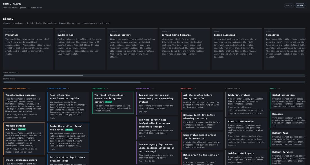Screen dimensions: 310x165
Task: Click the niswey page heading
Action: (x=8, y=19)
